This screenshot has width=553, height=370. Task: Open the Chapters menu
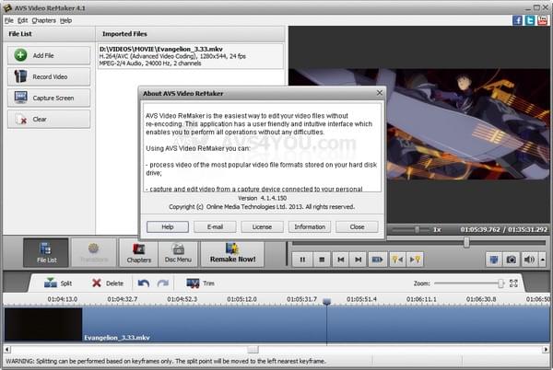click(x=43, y=20)
